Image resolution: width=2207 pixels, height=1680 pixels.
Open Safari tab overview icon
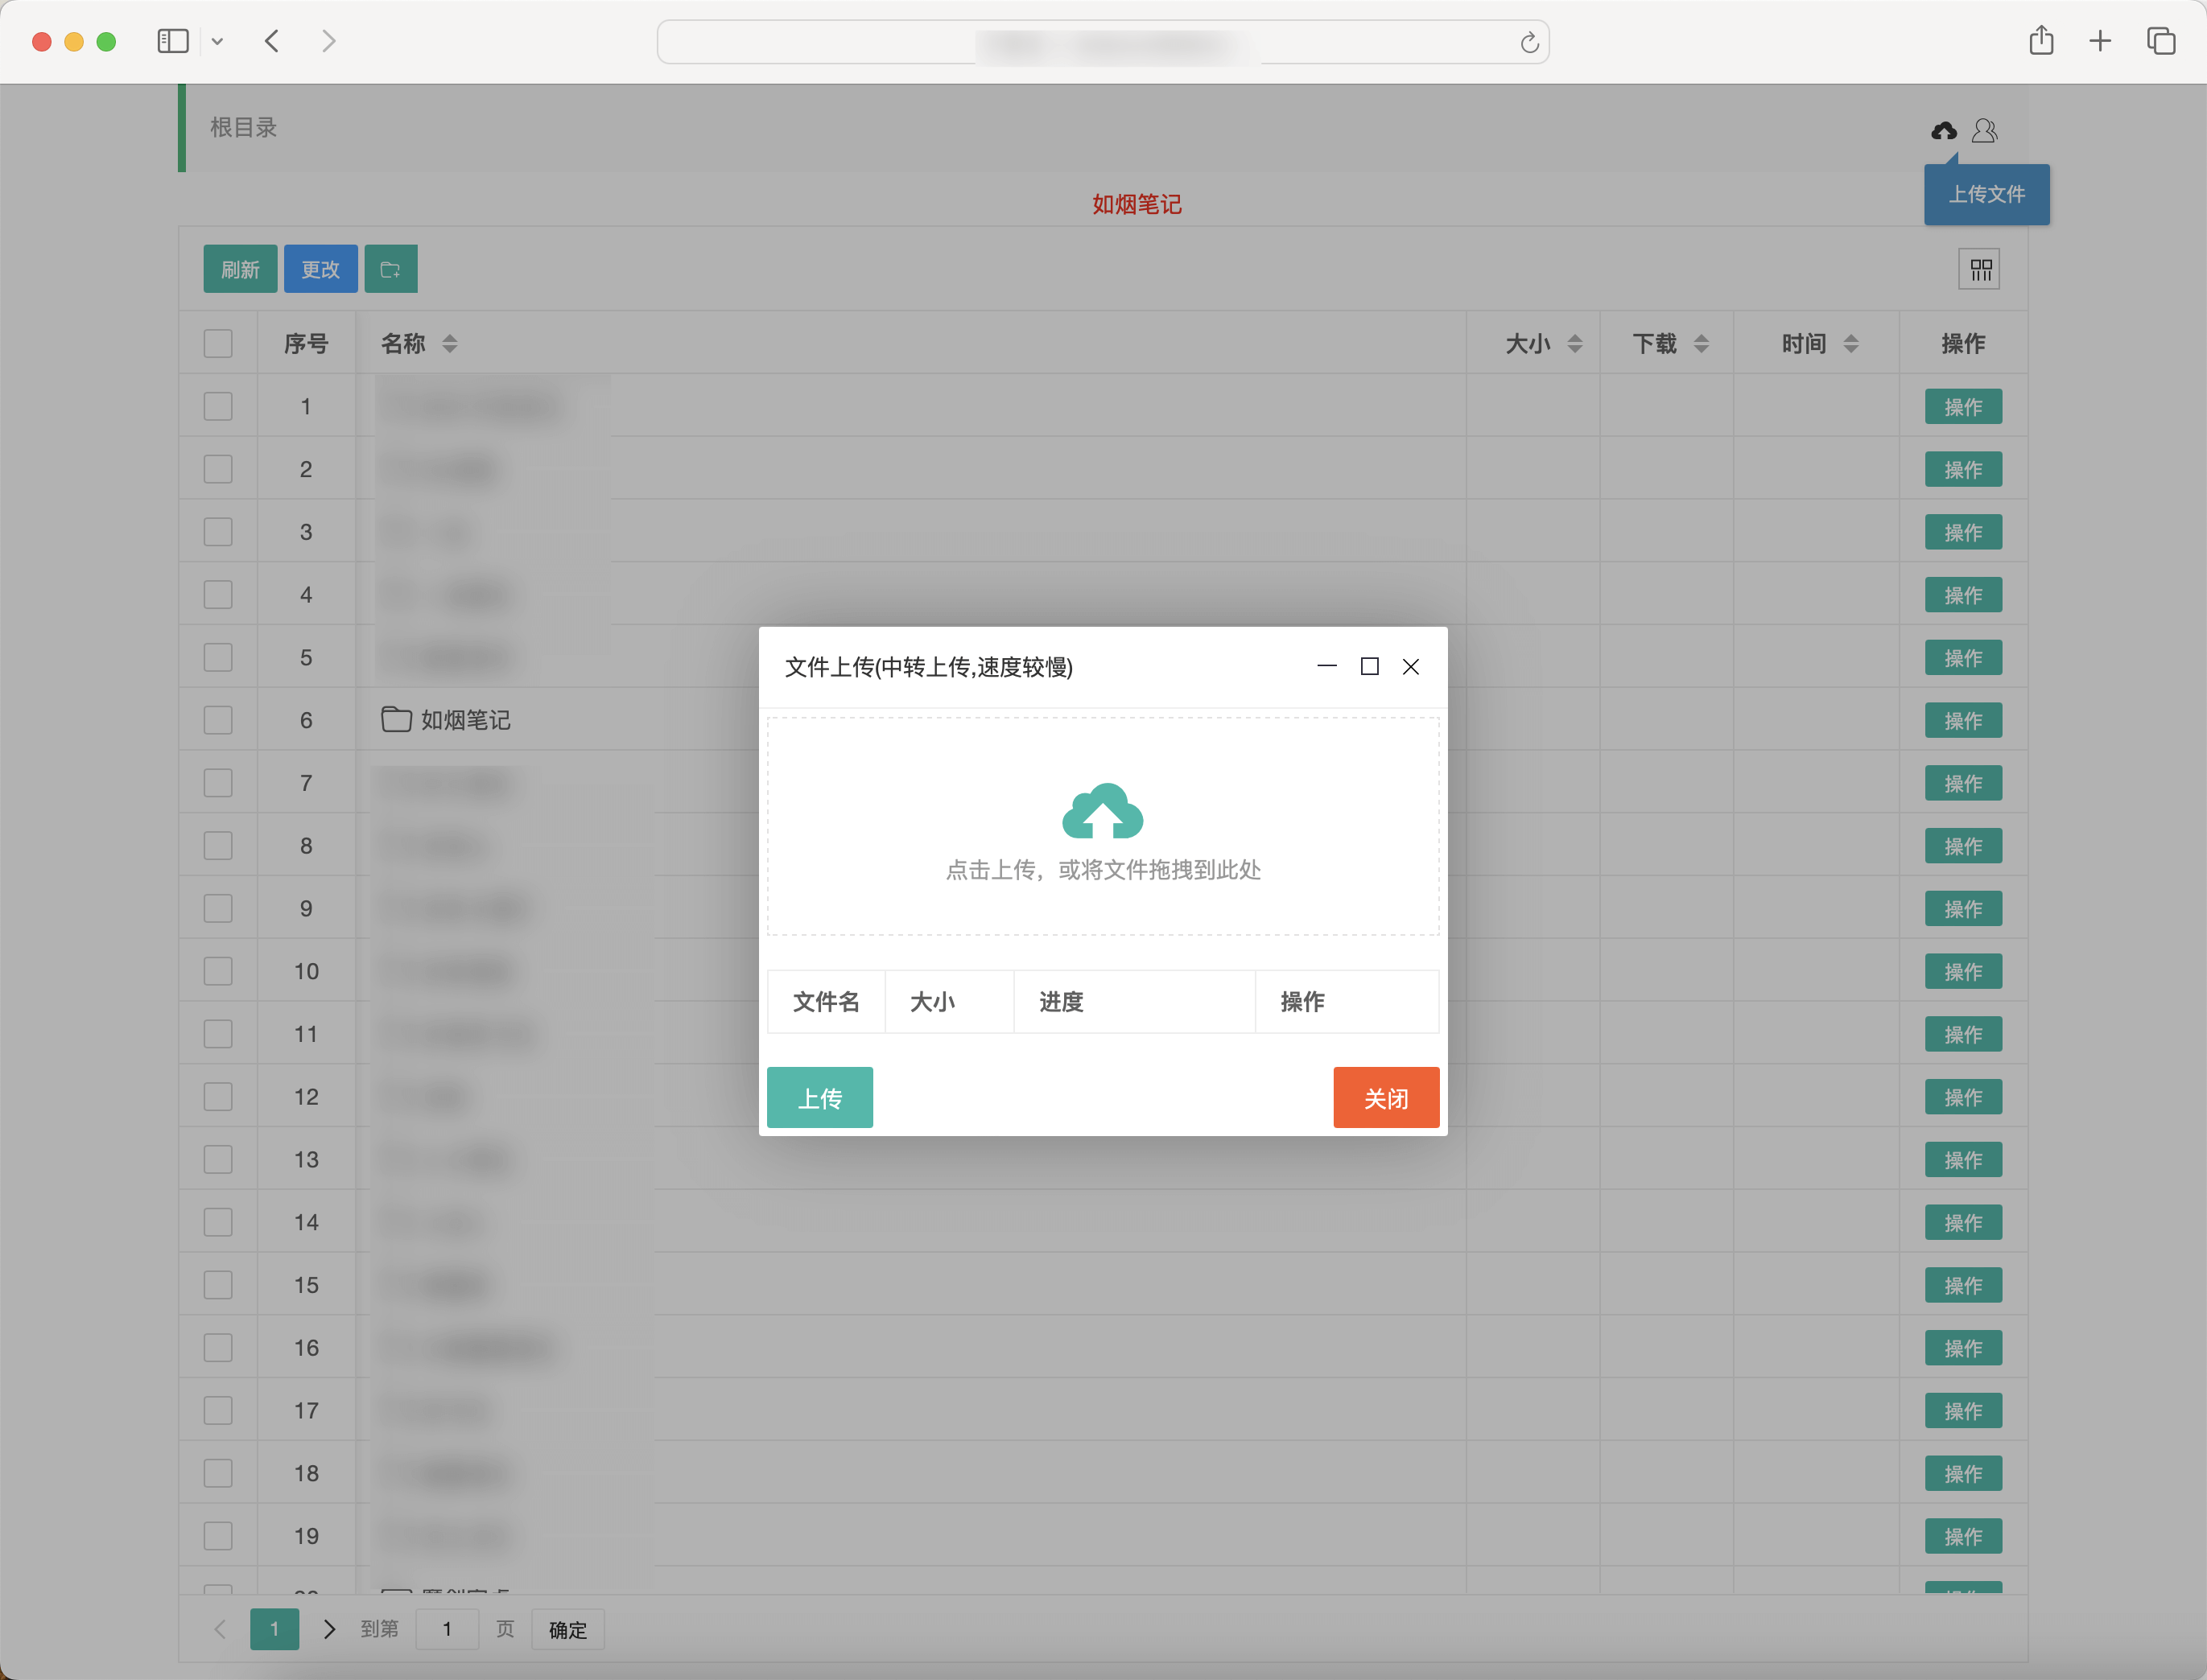coord(2161,41)
